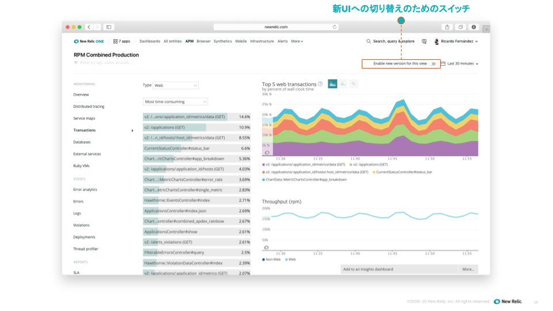Expand the Transactions sidebar arrow
Screen dimensions: 553x311
pyautogui.click(x=132, y=131)
